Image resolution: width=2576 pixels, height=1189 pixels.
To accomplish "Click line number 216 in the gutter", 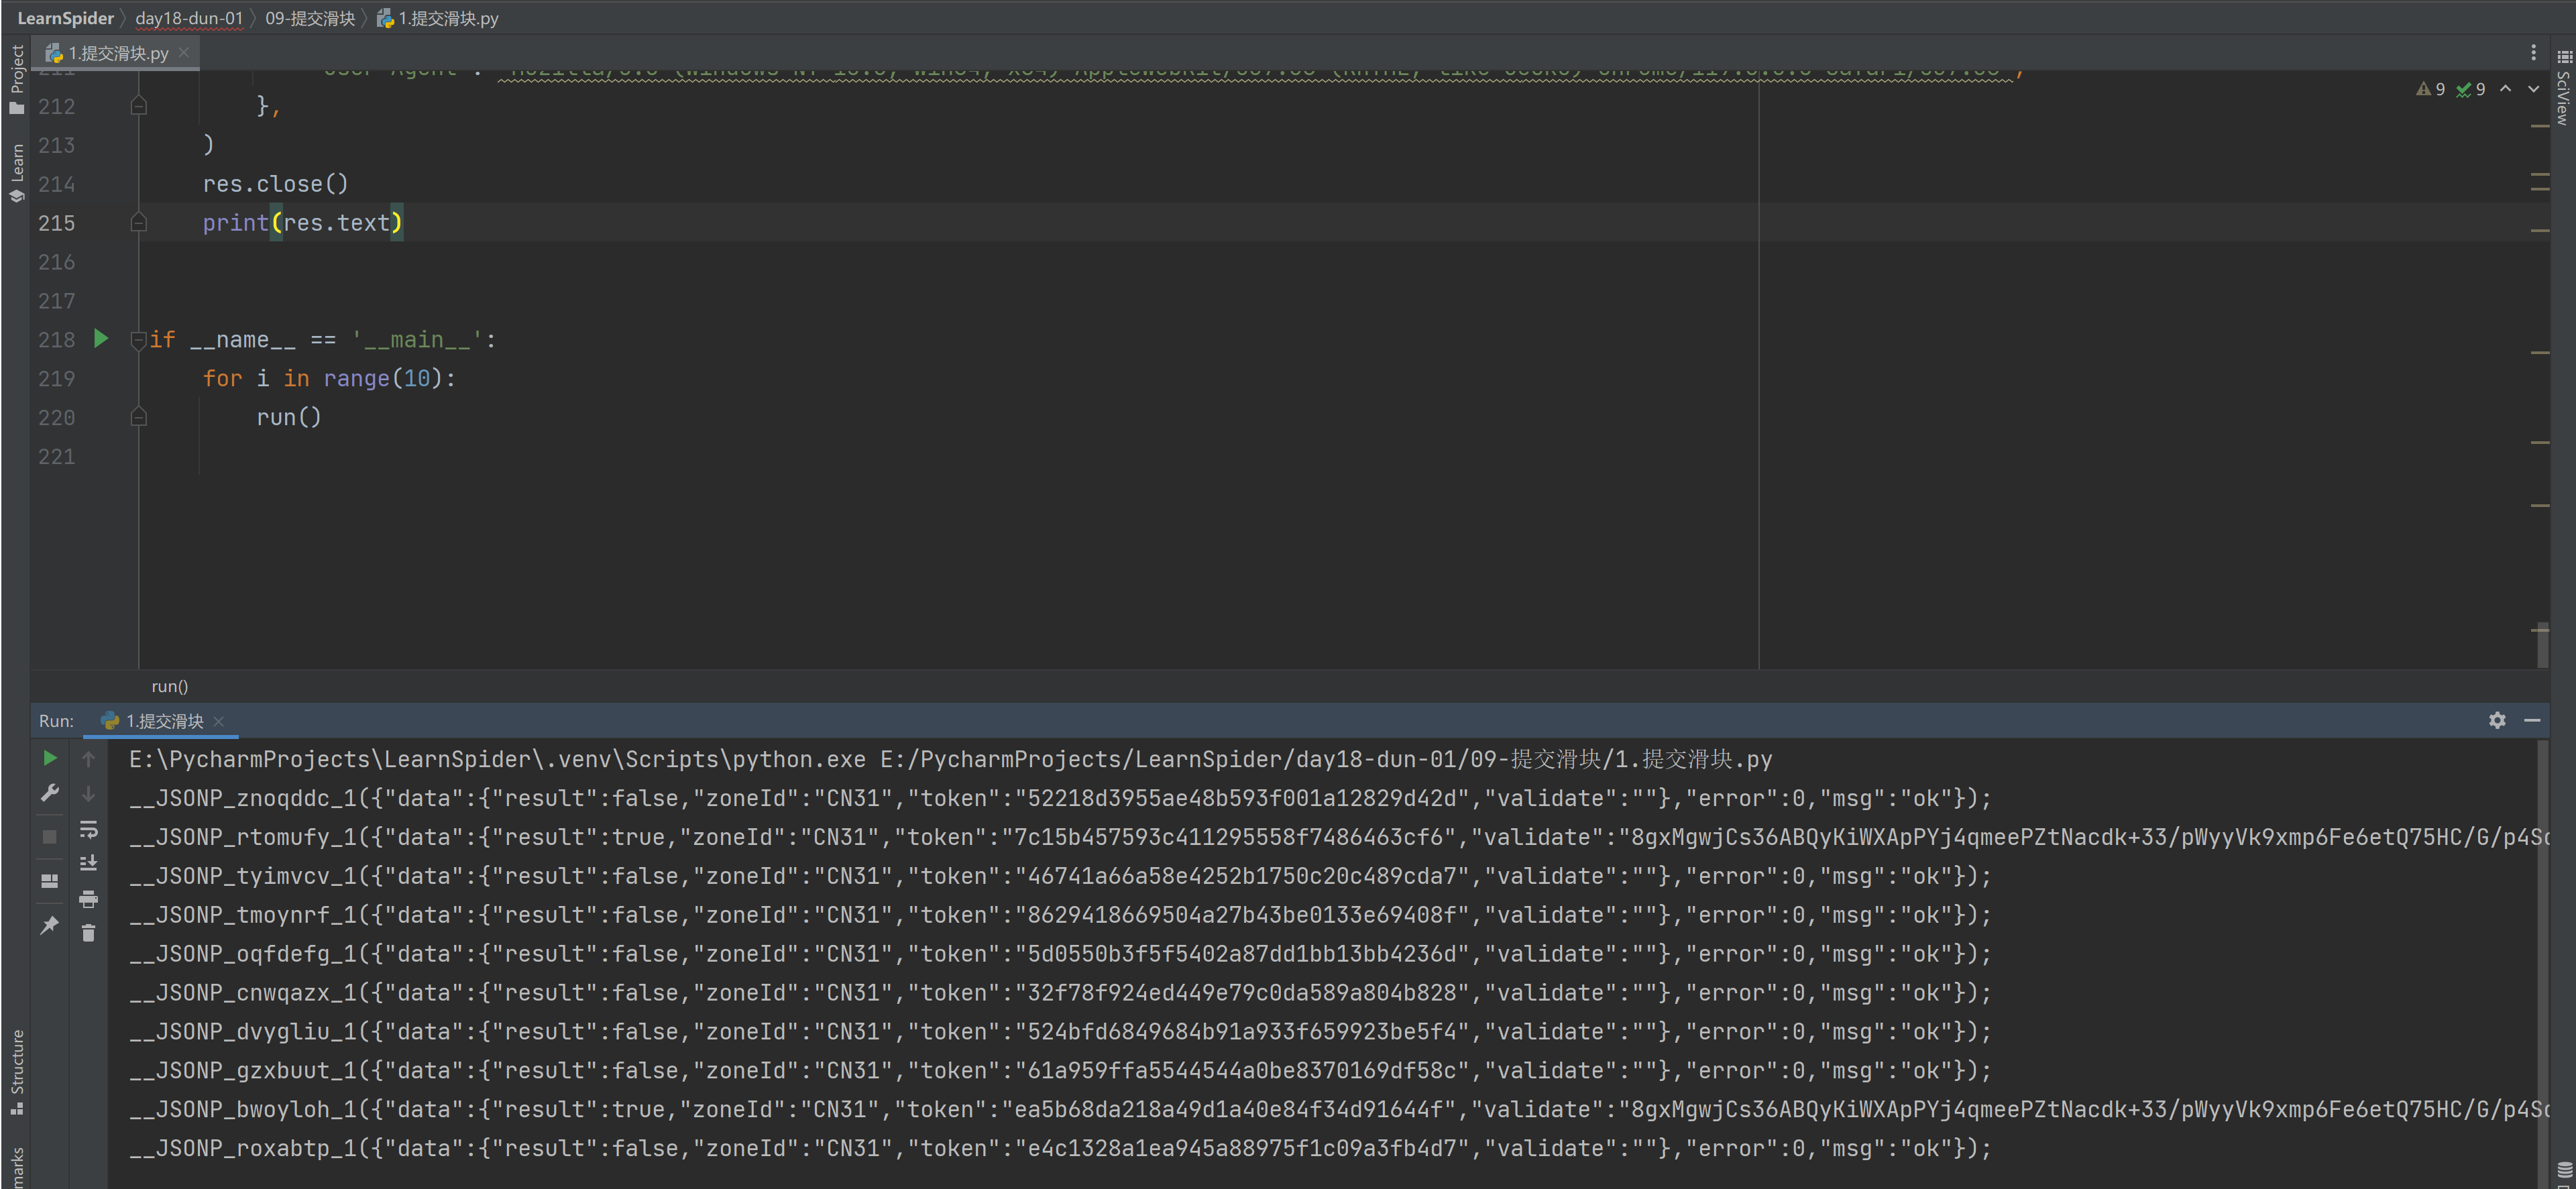I will [x=57, y=262].
